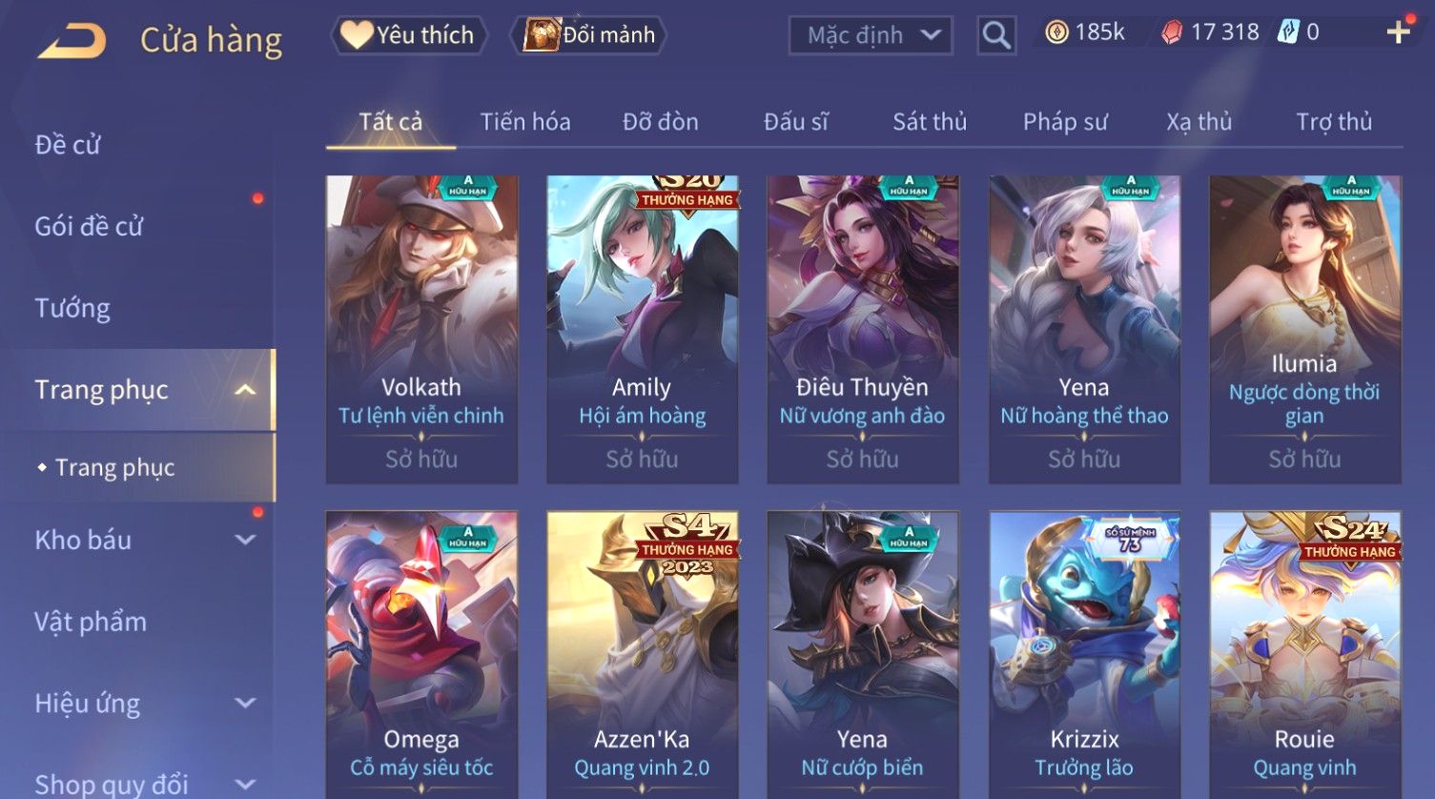Viewport: 1435px width, 799px height.
Task: Open Vật phẩm in sidebar
Action: click(91, 622)
